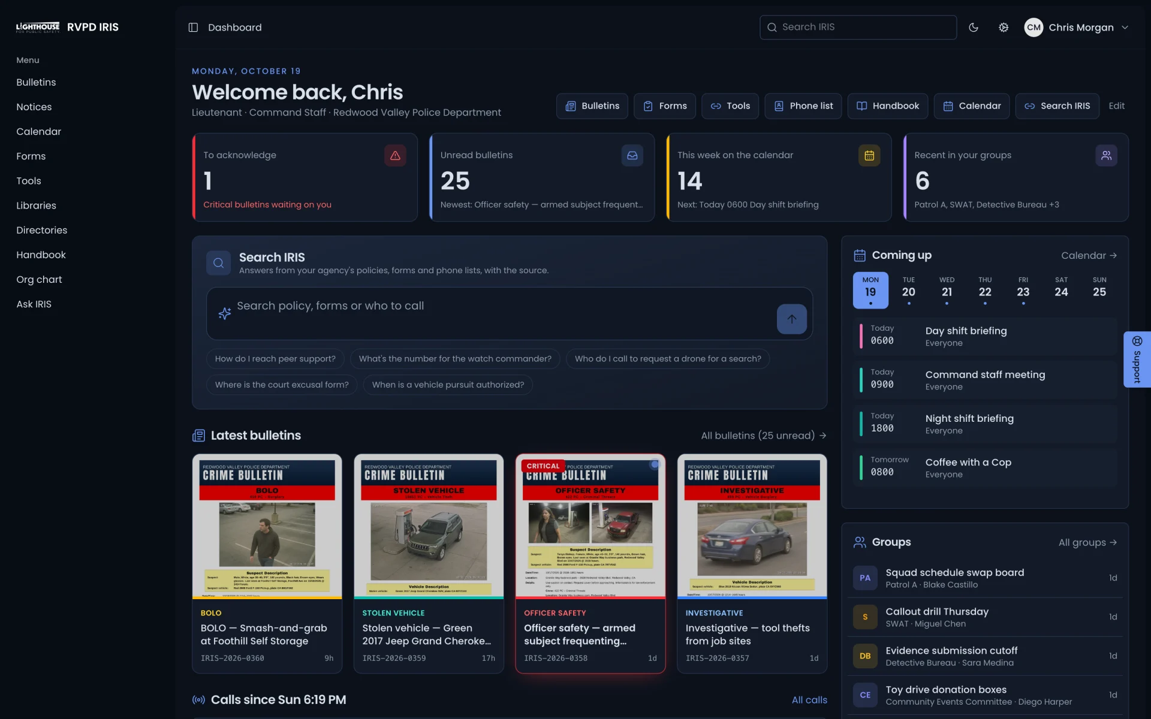Open All groups link
This screenshot has height=719, width=1151.
pos(1087,543)
